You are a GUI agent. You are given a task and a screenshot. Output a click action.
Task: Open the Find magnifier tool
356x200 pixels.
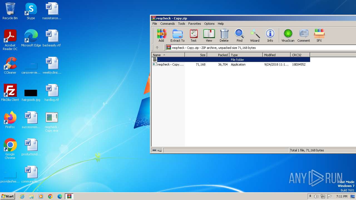239,35
